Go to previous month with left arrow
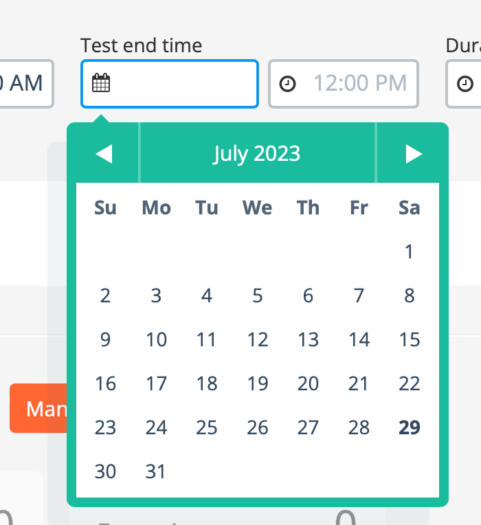The height and width of the screenshot is (525, 481). (104, 154)
